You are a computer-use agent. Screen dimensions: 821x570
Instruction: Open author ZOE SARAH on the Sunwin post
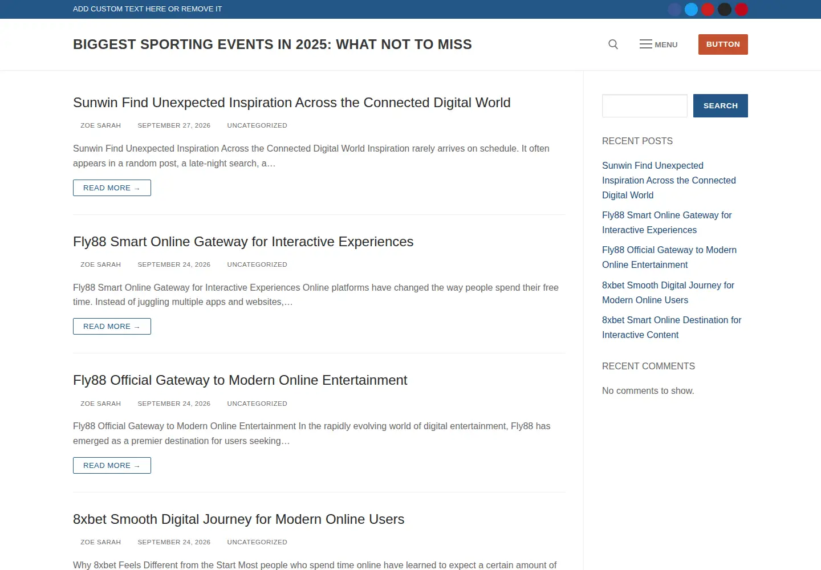tap(100, 125)
